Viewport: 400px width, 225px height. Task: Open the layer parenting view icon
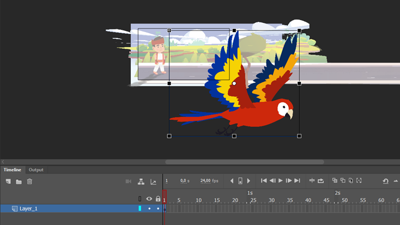[x=141, y=181]
